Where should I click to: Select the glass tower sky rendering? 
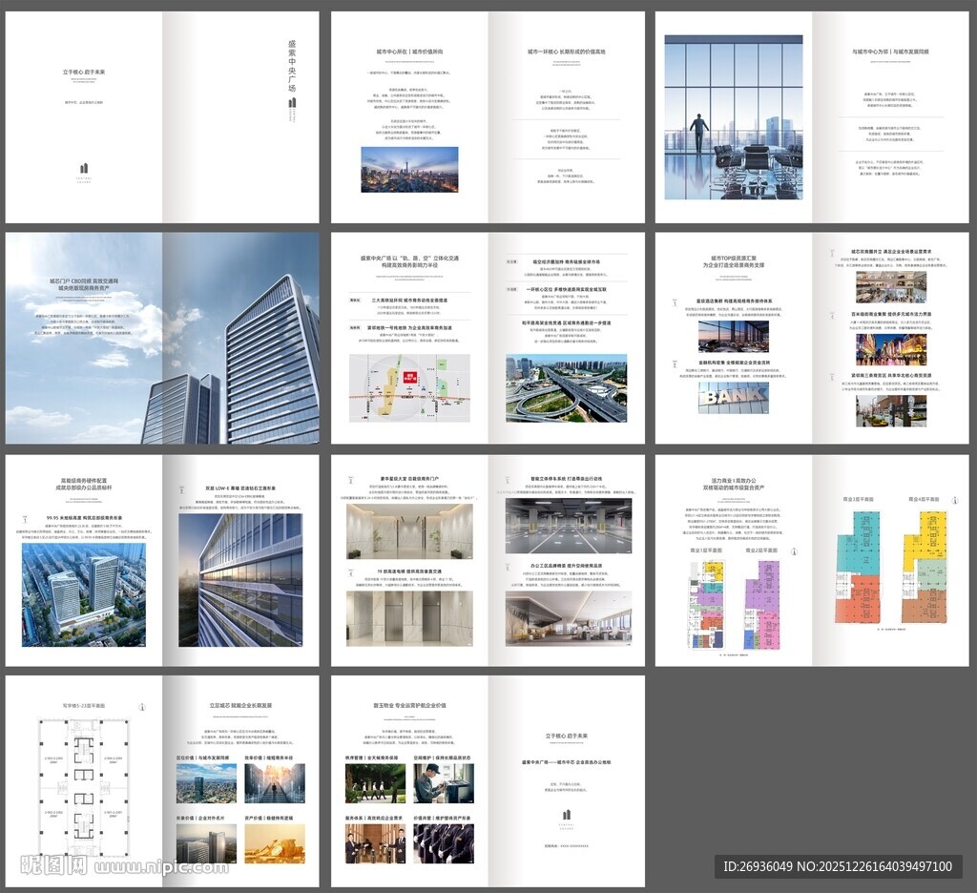(162, 339)
